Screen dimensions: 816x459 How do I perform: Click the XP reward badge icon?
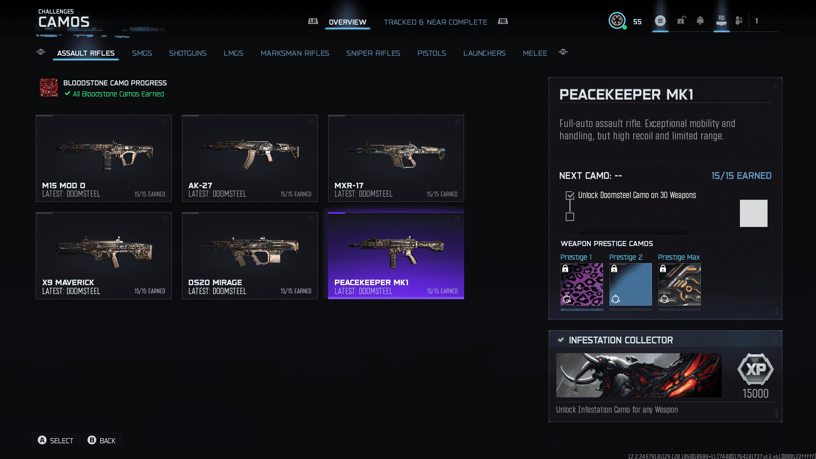click(x=755, y=369)
